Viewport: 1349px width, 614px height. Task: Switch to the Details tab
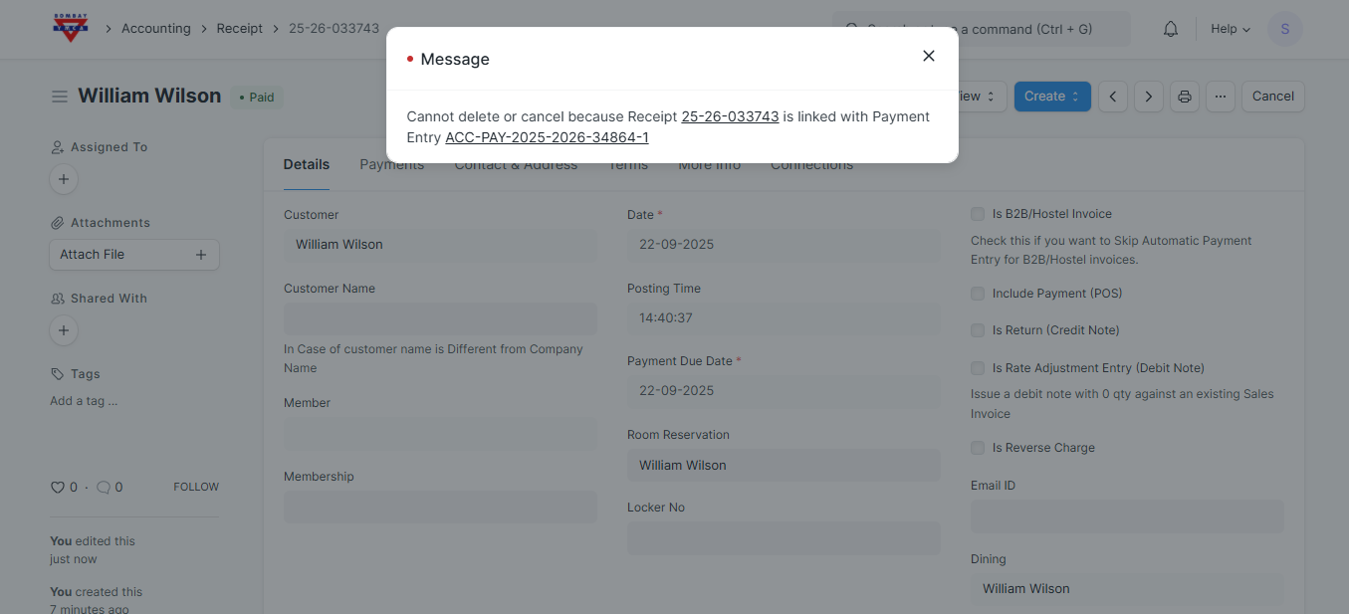pyautogui.click(x=306, y=165)
